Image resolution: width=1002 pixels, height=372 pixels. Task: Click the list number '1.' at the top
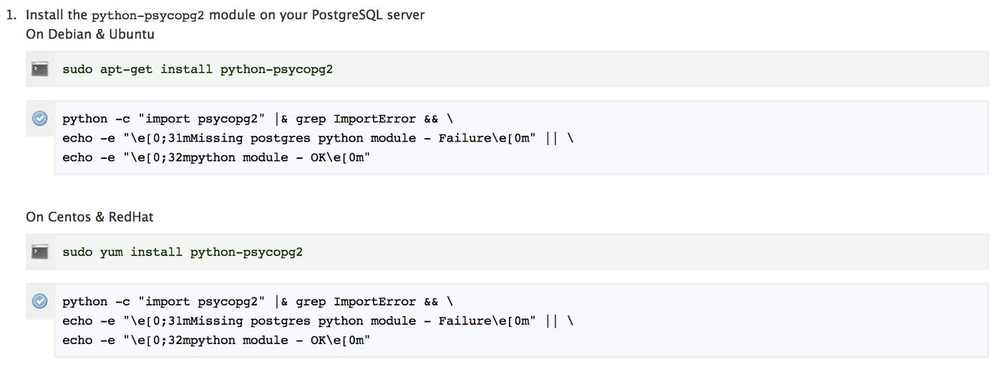(x=12, y=14)
